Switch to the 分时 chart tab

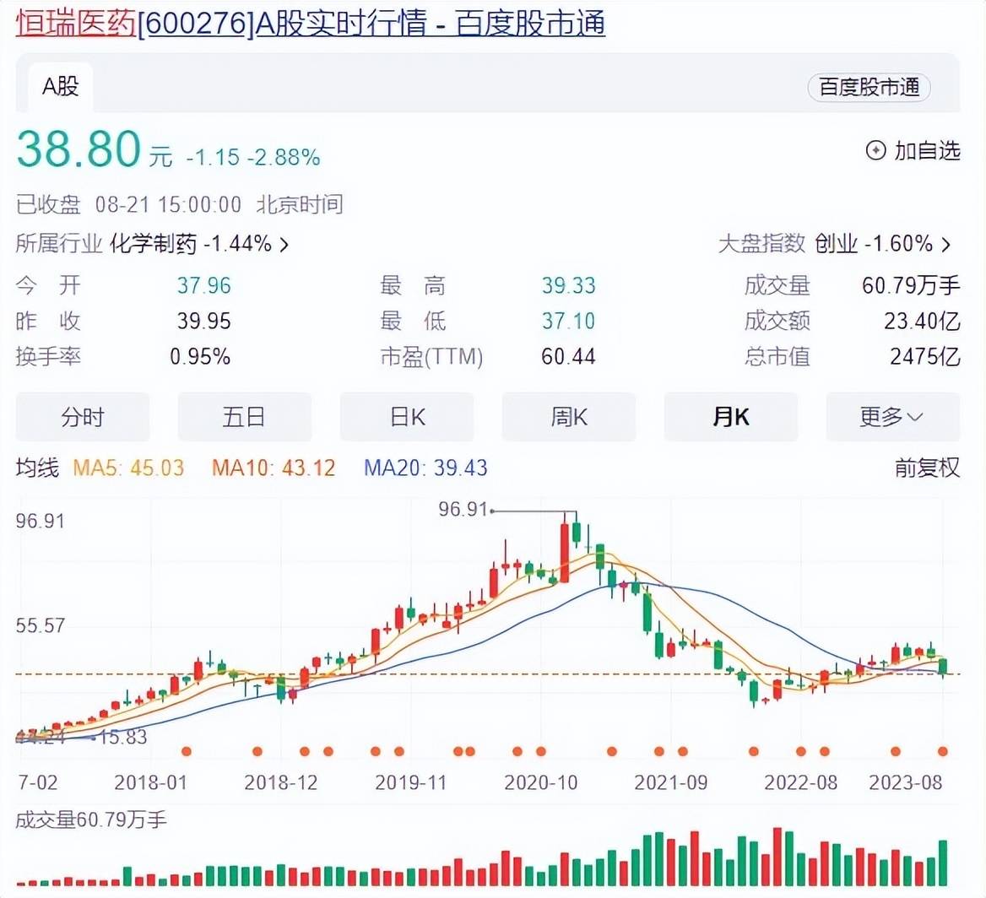pos(83,416)
